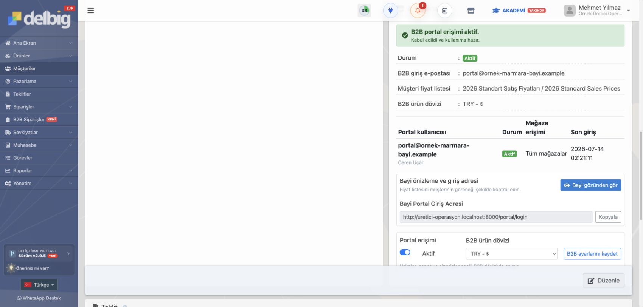Screen dimensions: 643x307
Task: Click the B2B portal erişimi aktif alert
Action: (510, 35)
